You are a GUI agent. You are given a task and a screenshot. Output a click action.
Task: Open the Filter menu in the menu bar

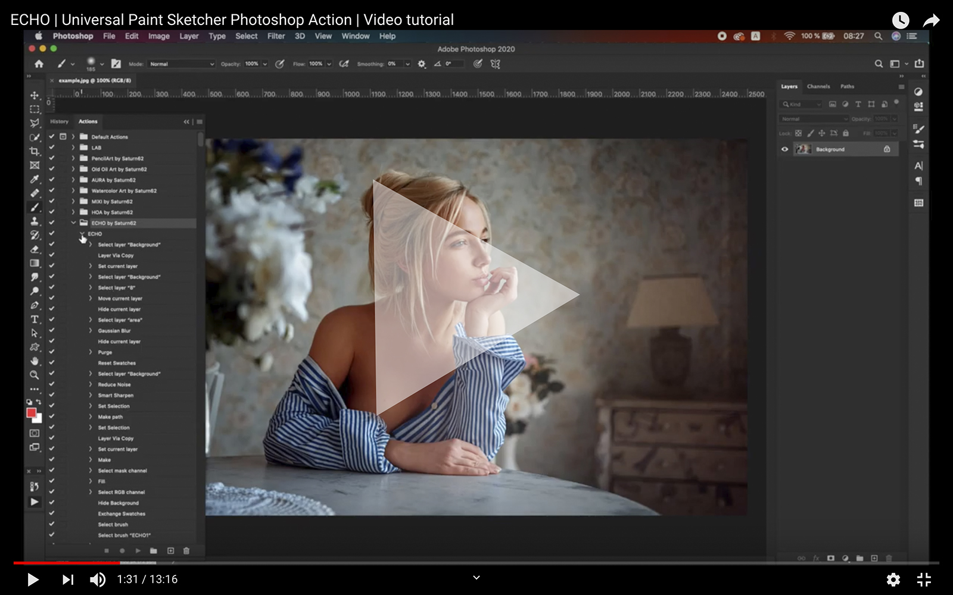276,36
